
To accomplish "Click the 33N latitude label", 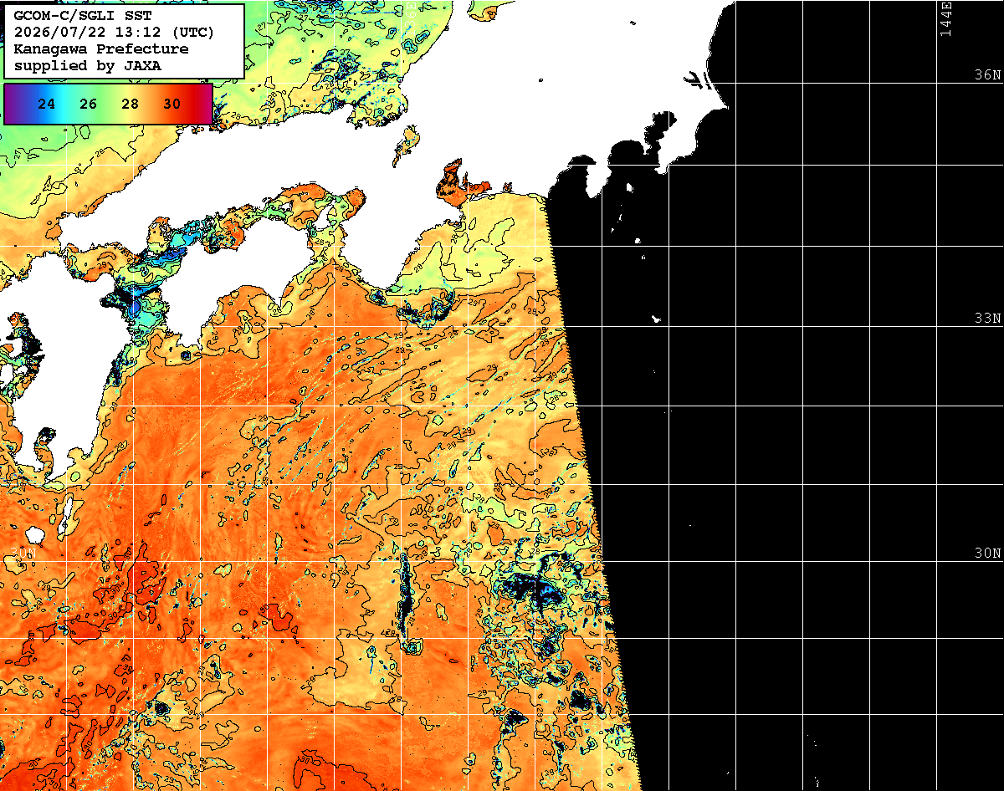I will [x=988, y=319].
